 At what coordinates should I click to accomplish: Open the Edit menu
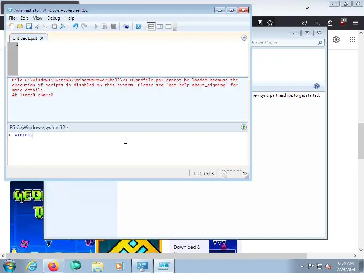[24, 18]
